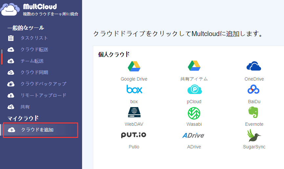
Task: Select the ADrive logo
Action: (x=193, y=135)
